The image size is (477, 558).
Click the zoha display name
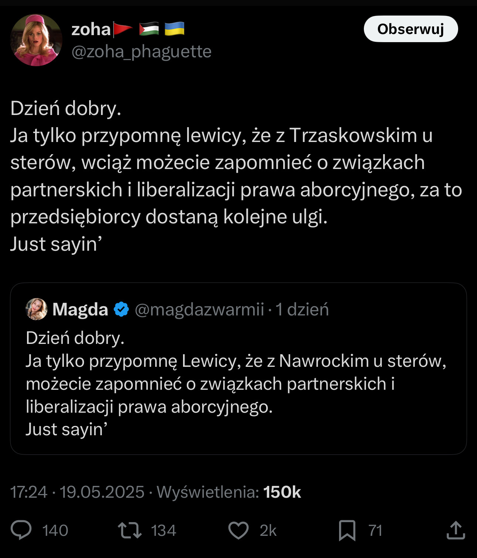click(91, 30)
